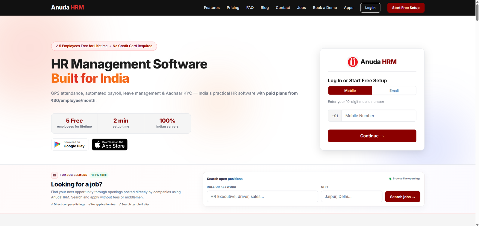Visit the Blog from the header

(265, 8)
